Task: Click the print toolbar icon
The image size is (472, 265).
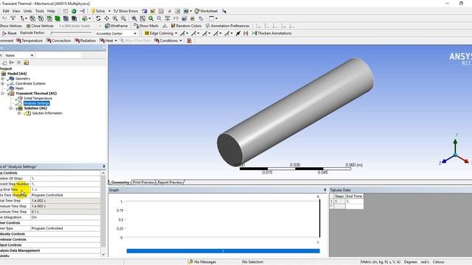Action: (192, 18)
